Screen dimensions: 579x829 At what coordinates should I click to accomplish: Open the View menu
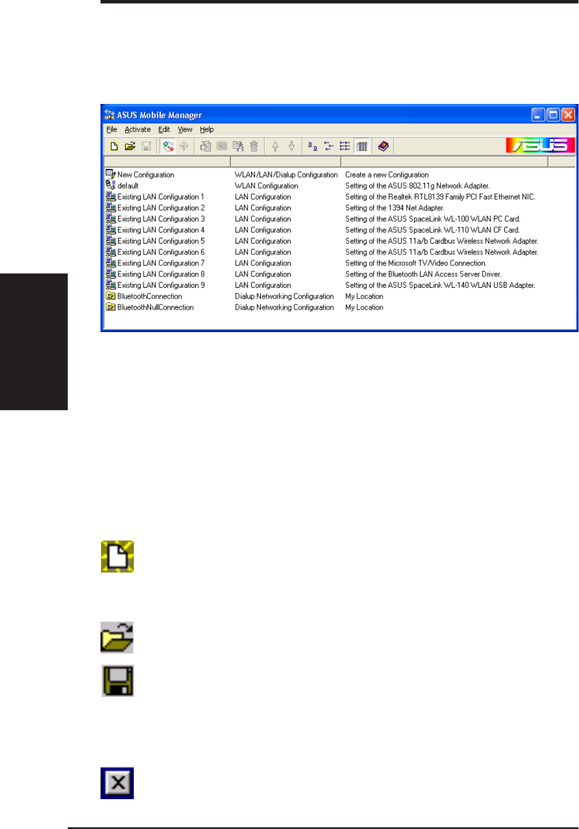tap(185, 130)
